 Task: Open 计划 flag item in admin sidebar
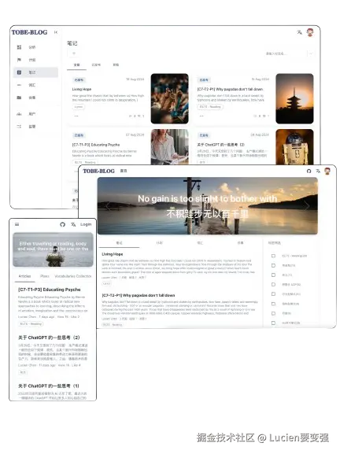[x=35, y=60]
